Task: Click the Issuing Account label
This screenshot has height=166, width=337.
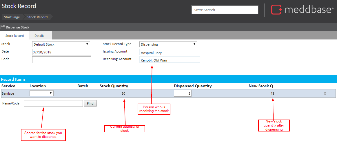Action: (115, 51)
